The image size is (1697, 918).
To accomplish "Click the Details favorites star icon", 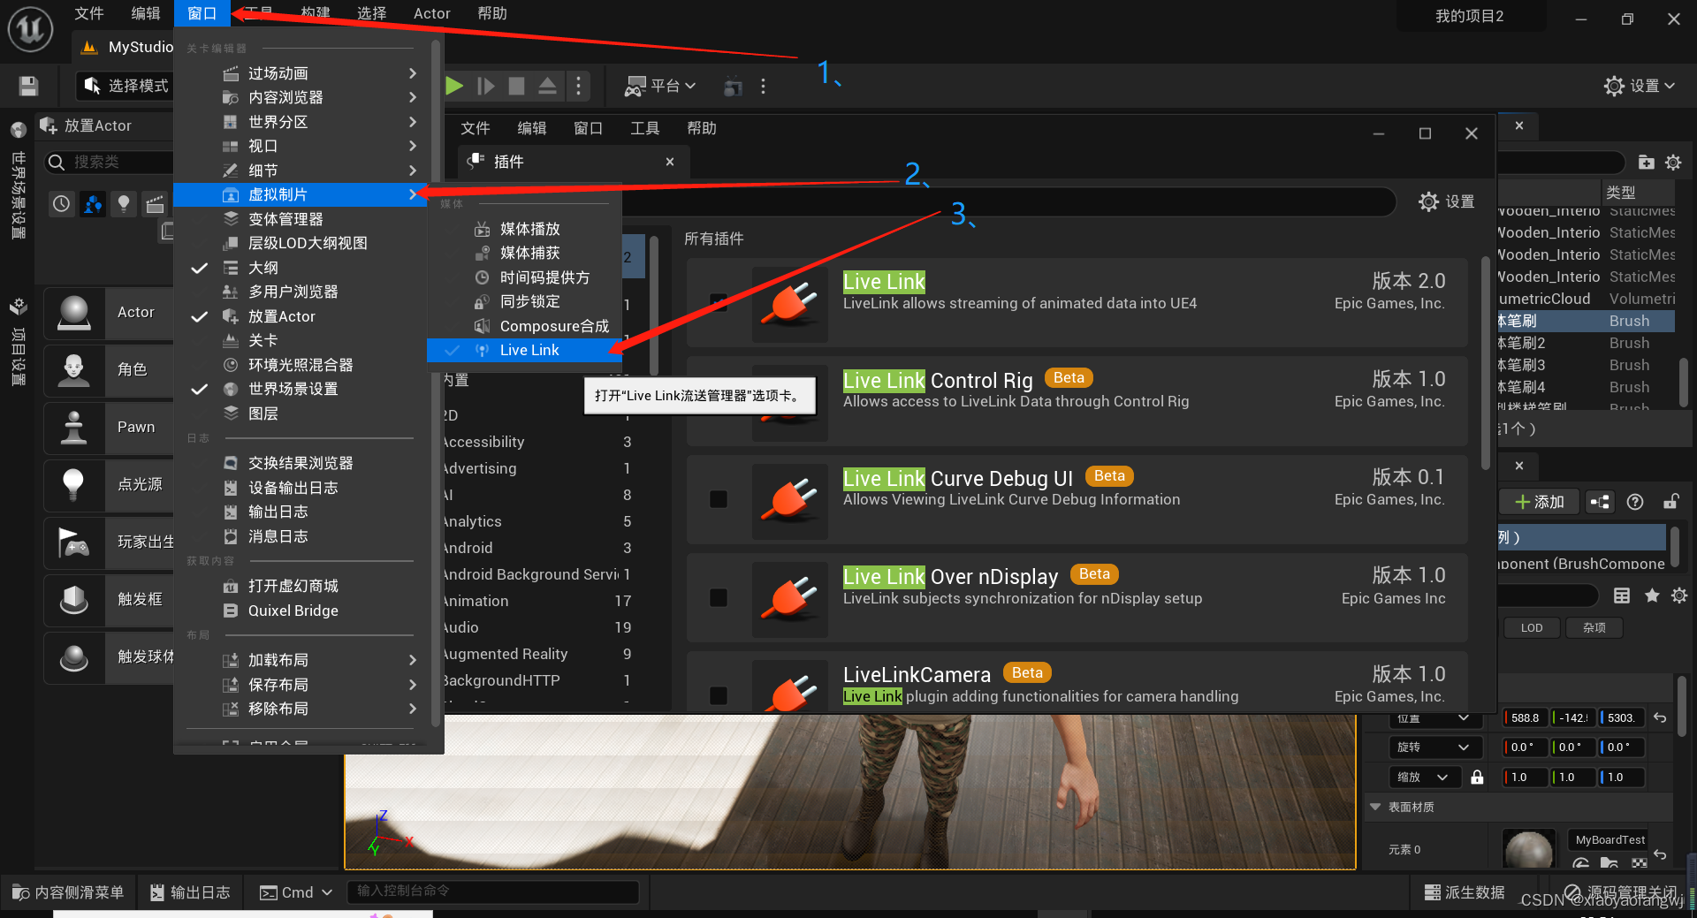I will pos(1651,596).
